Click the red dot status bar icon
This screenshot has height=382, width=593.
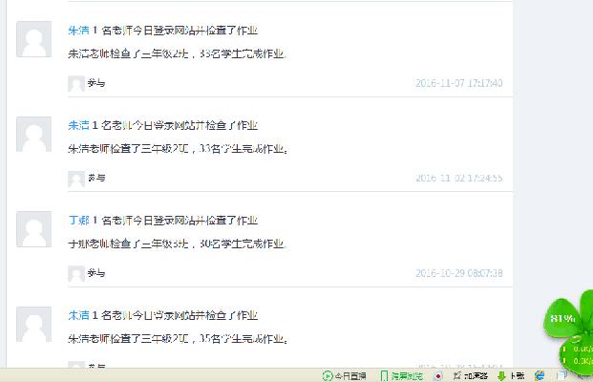click(438, 376)
